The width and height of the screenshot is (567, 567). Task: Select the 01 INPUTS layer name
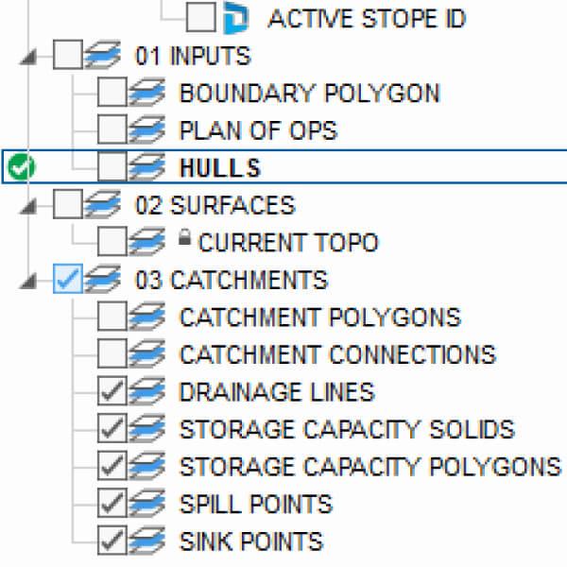tap(193, 56)
